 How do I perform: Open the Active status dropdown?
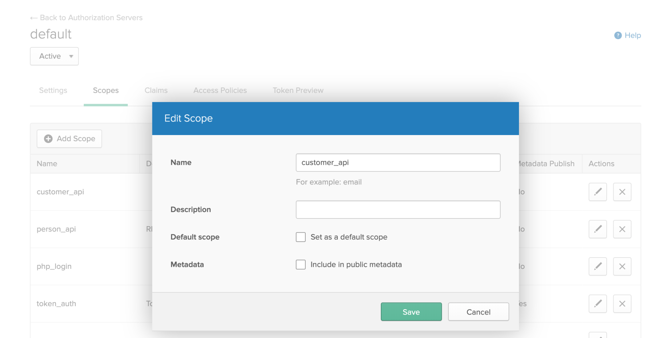click(x=54, y=56)
